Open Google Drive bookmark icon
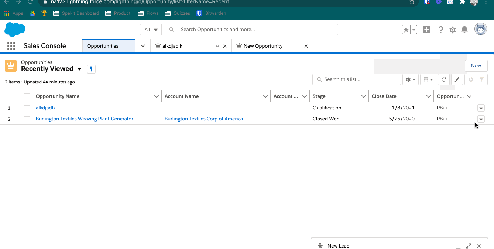The image size is (494, 249). (32, 13)
